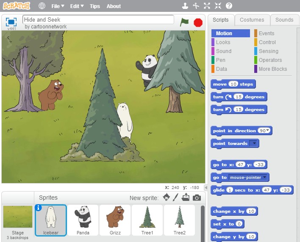Open the direction 90 dropdown arrow

268,131
